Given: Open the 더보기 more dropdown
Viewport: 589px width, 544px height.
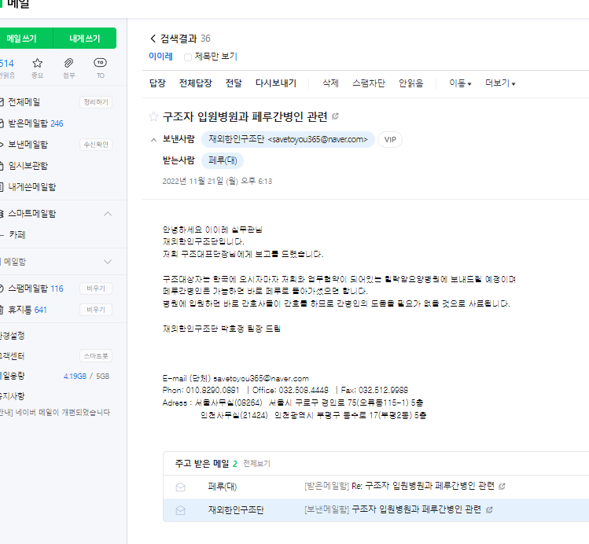Looking at the screenshot, I should pos(500,83).
